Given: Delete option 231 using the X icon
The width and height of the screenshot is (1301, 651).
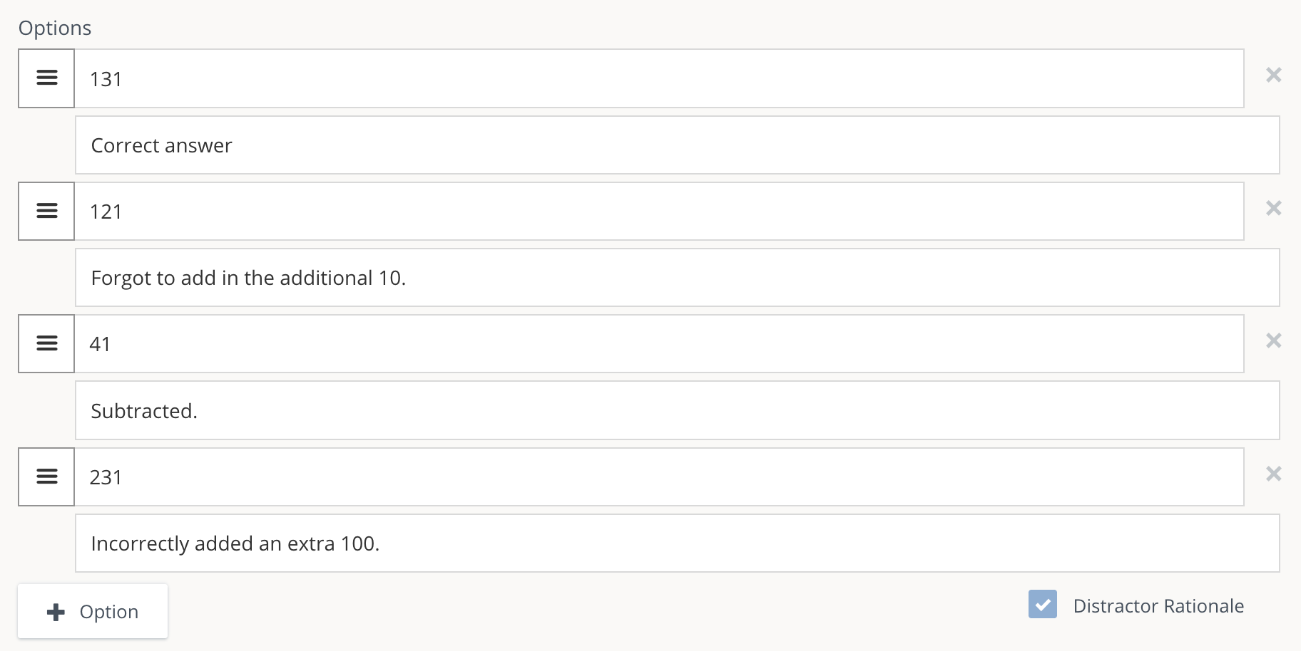Looking at the screenshot, I should coord(1274,474).
